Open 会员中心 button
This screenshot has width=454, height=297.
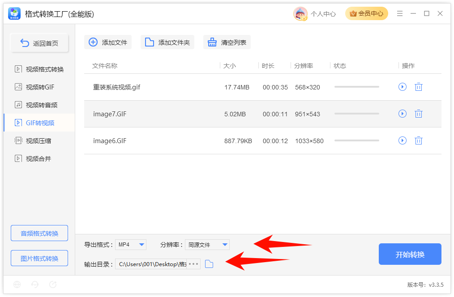pos(366,13)
